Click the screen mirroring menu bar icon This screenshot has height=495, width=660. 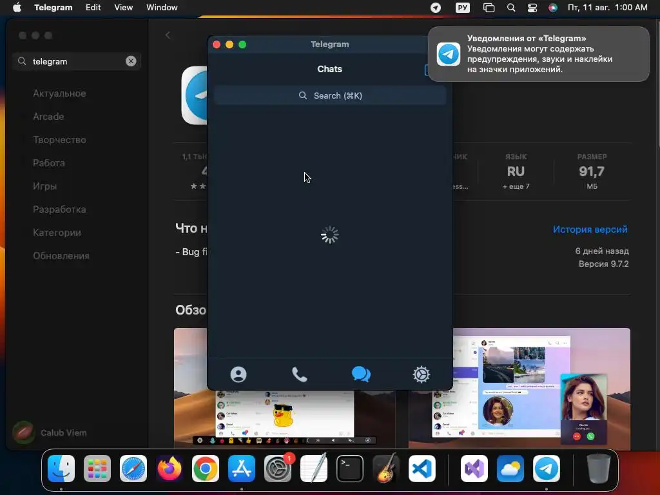coord(489,8)
